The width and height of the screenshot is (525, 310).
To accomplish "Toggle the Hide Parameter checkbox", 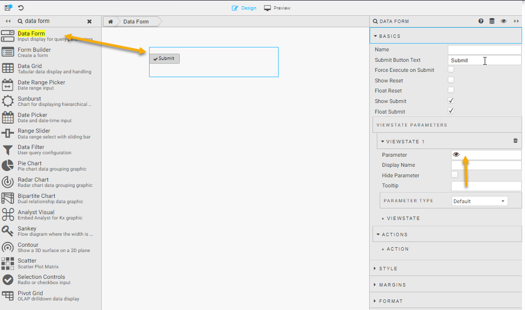I will (x=455, y=175).
